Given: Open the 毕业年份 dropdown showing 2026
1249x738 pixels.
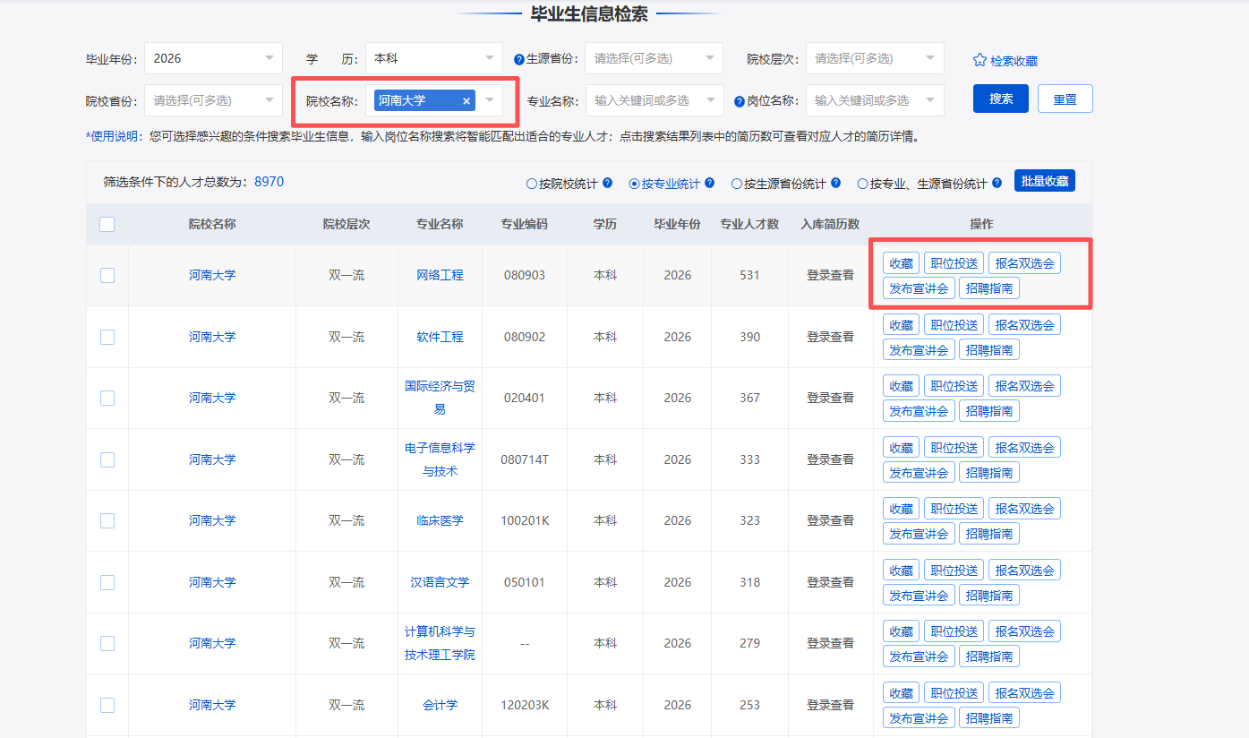Looking at the screenshot, I should [213, 58].
